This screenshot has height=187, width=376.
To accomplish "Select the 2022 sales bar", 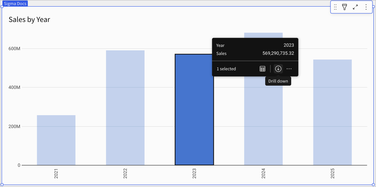I will 125,108.
